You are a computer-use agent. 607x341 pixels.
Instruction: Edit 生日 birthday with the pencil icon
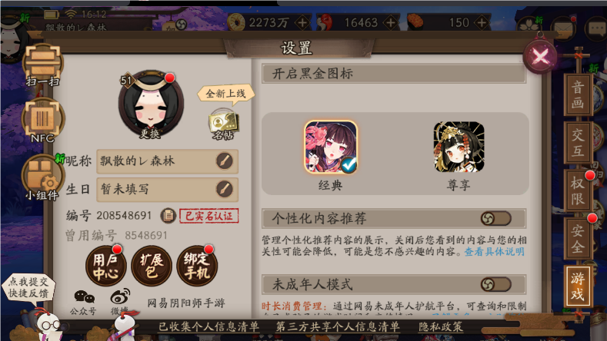click(224, 189)
